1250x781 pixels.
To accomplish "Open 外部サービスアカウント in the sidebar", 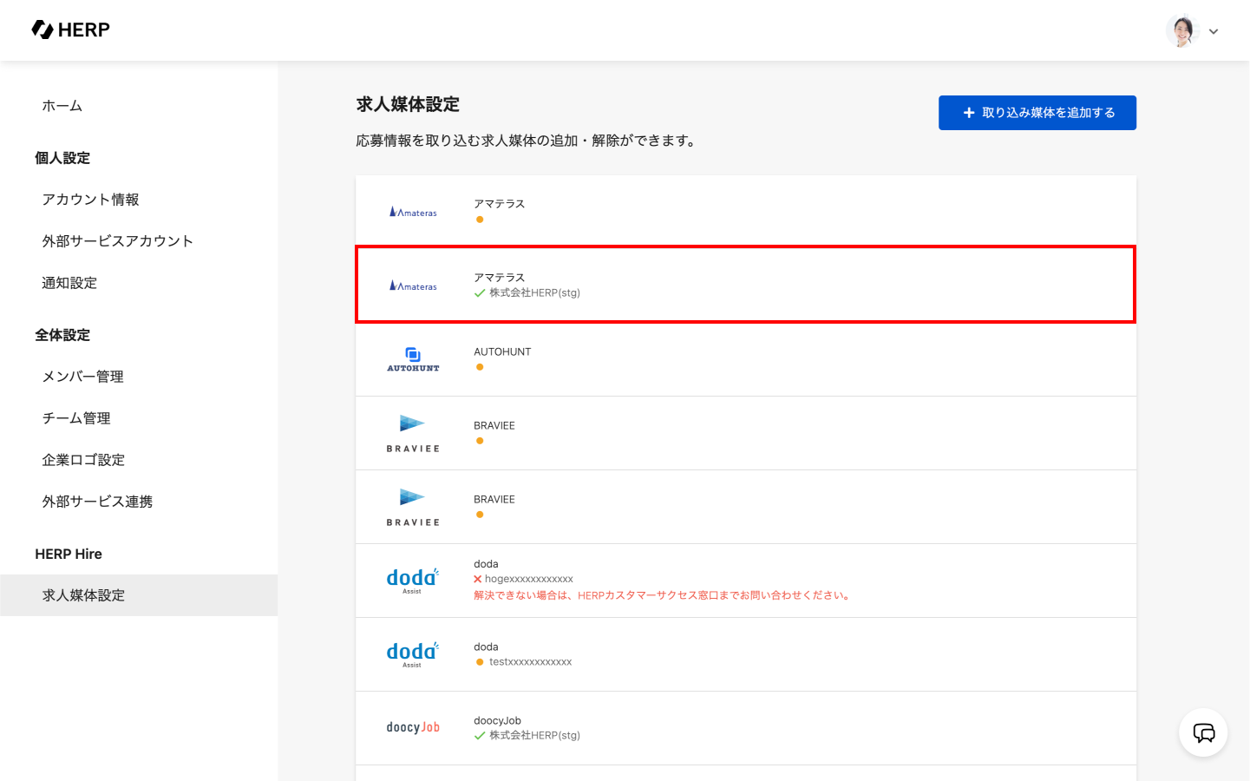I will pos(117,241).
